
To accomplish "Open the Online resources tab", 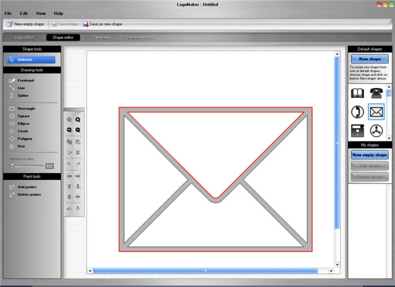I will pos(141,38).
